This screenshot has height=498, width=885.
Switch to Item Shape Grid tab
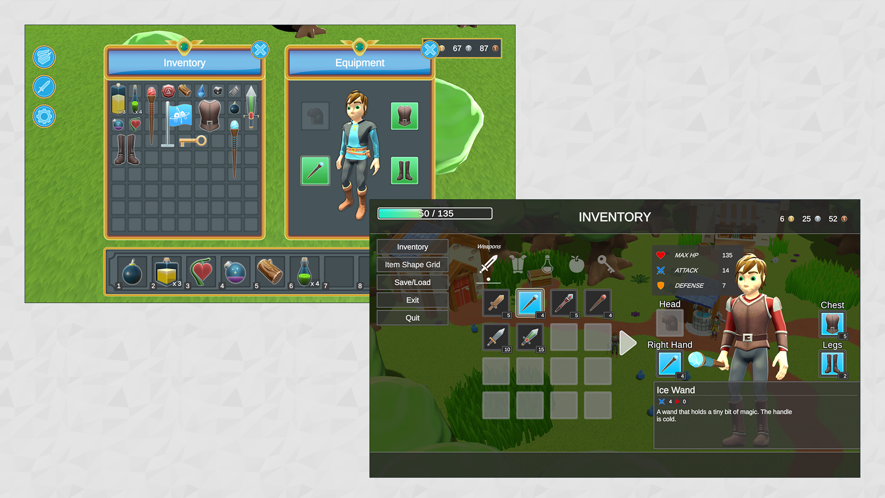coord(412,264)
